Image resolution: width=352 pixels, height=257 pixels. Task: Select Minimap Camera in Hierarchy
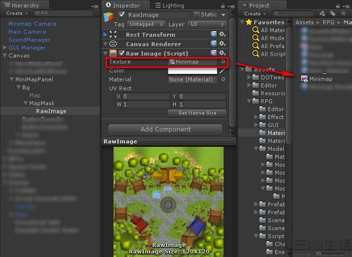coord(32,24)
